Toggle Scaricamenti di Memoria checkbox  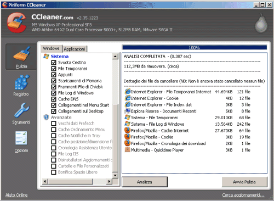54,81
